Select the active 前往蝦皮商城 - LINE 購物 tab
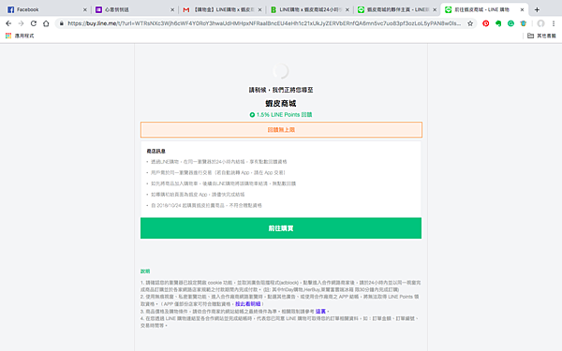Viewport: 562px width, 351px height. [484, 9]
